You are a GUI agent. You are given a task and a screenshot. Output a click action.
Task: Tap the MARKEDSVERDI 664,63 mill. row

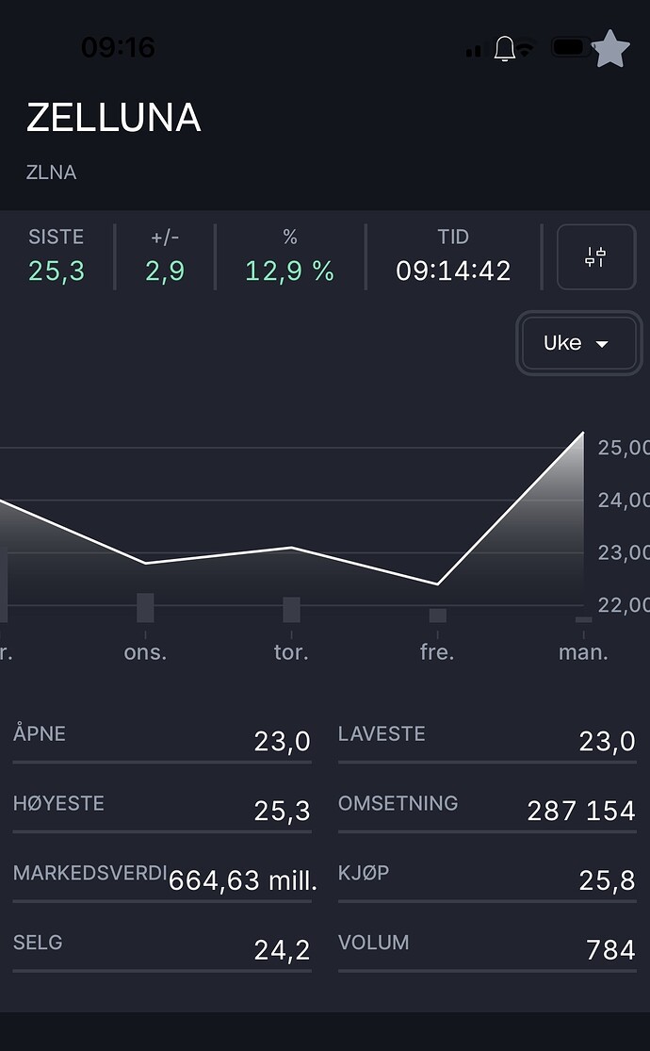click(162, 879)
